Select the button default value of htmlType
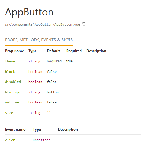The image size is (141, 149). [53, 92]
